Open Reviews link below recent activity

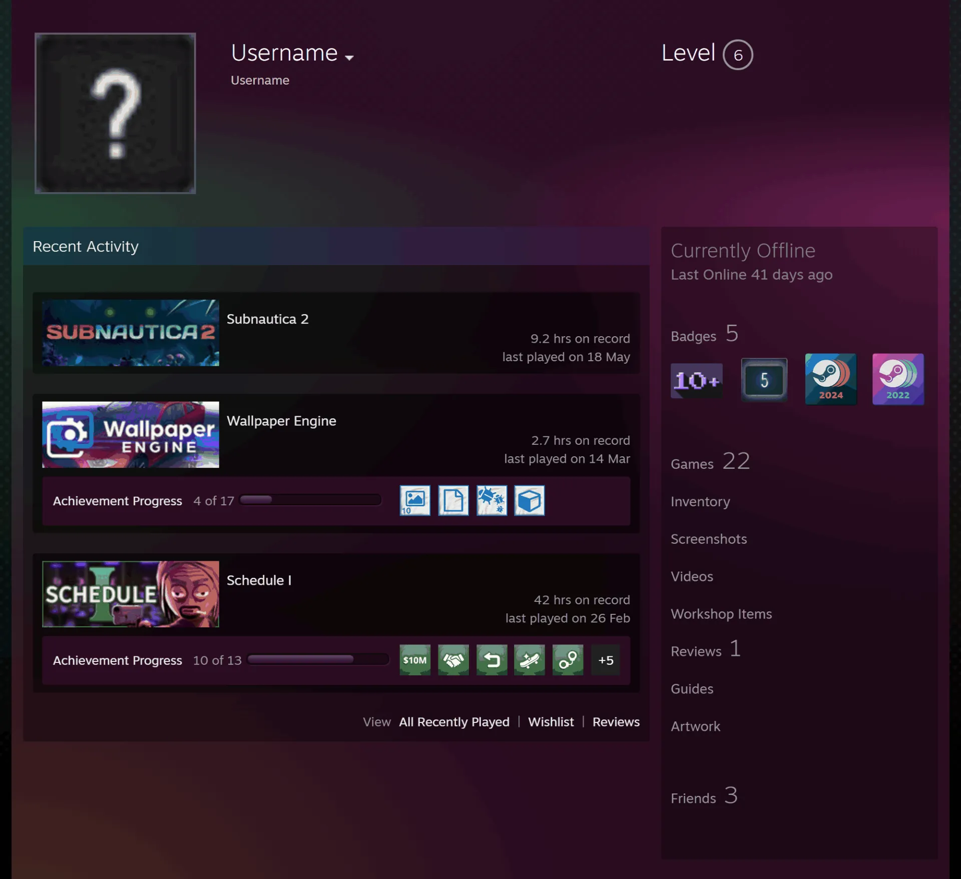point(616,722)
